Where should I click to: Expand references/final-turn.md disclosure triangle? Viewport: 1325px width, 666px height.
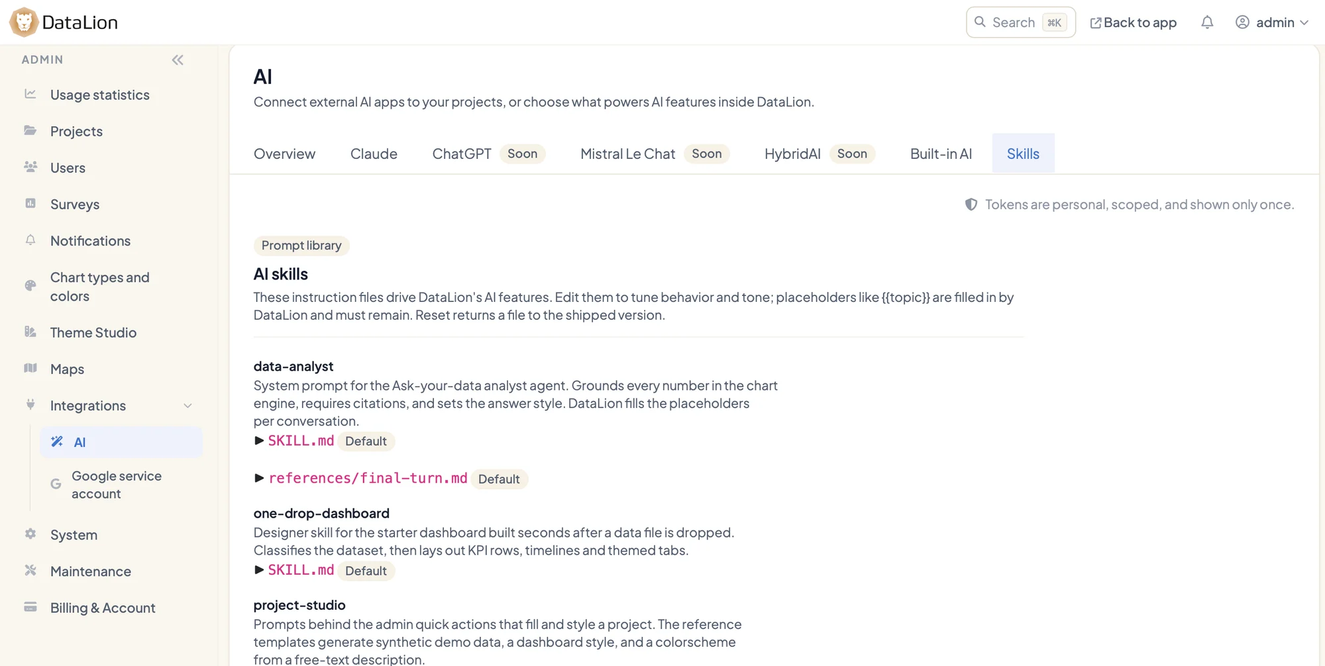point(259,478)
